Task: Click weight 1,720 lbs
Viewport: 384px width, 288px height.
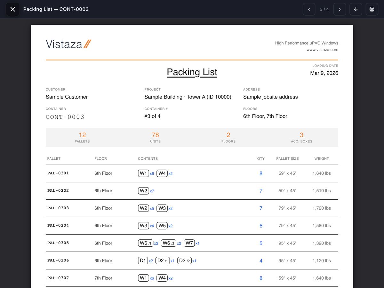Action: pos(322,208)
